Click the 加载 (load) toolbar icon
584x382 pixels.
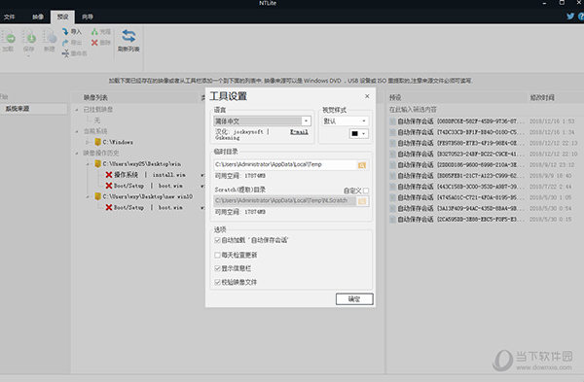pos(8,37)
